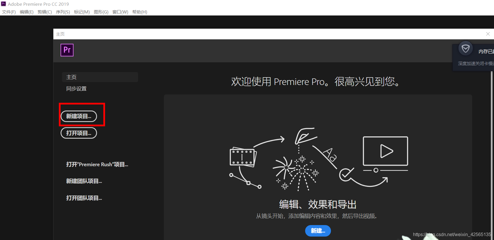Open the 窗口(W) menu
This screenshot has height=240, width=494.
(120, 12)
